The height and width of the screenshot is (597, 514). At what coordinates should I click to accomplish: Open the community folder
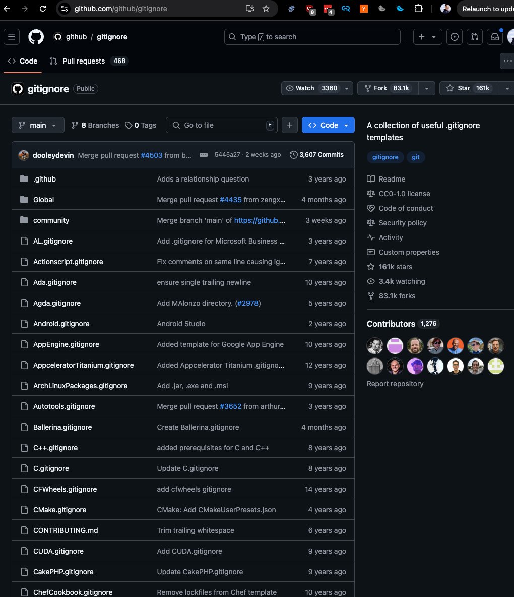coord(51,220)
